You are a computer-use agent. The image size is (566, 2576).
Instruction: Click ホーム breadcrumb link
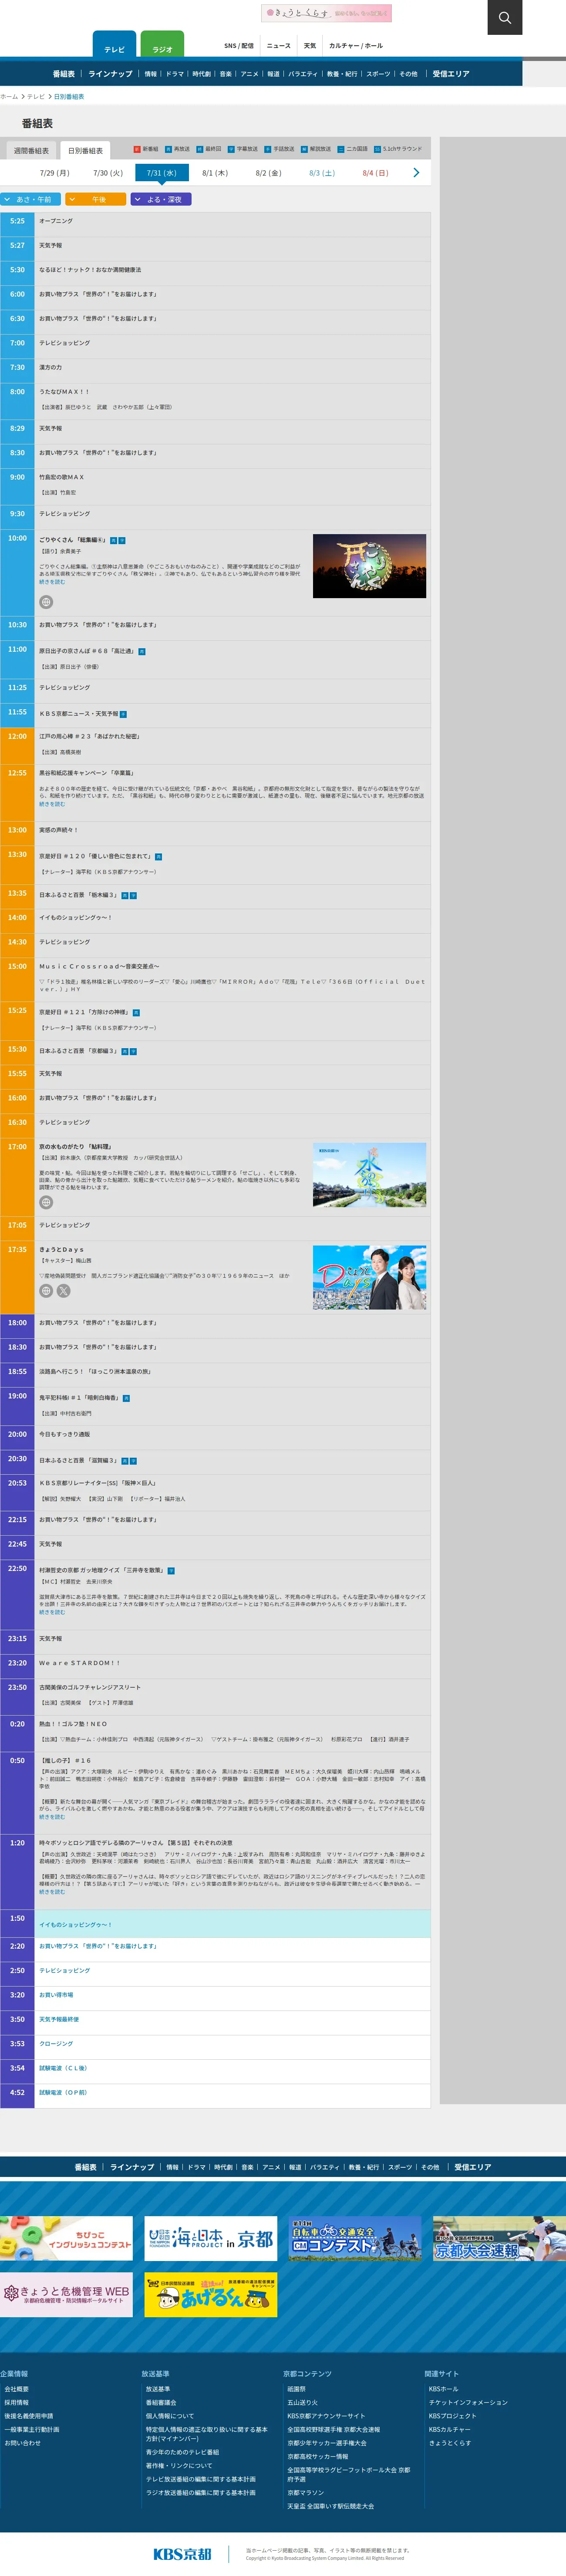(9, 97)
